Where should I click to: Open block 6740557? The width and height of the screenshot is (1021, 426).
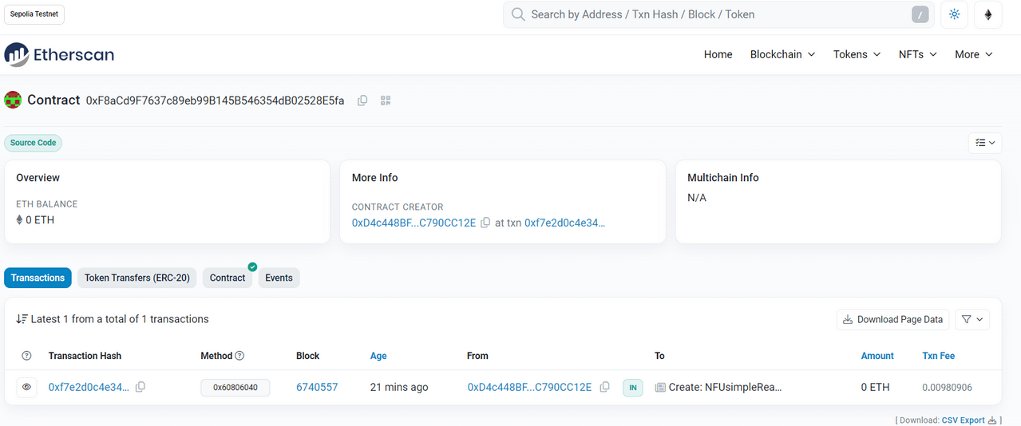click(x=317, y=387)
